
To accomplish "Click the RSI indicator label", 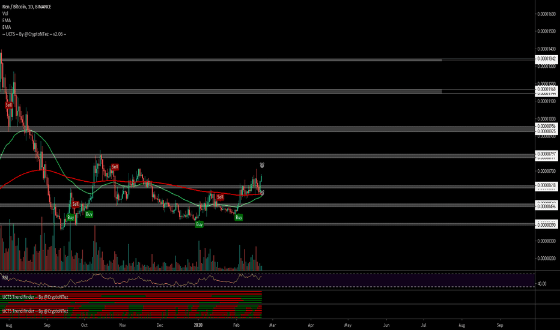I will point(5,277).
